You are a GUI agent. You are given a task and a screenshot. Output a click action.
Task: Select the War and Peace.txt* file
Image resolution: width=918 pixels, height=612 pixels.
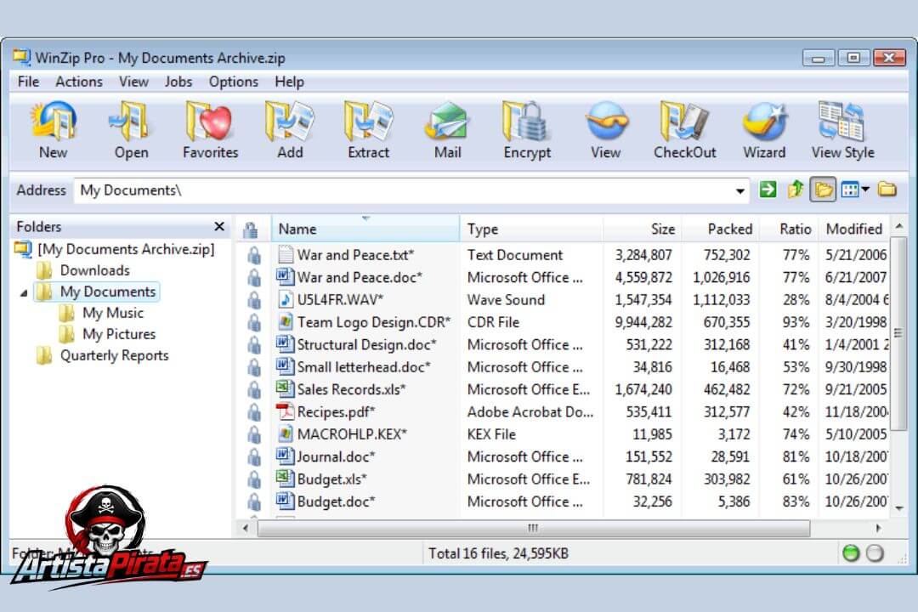(354, 255)
